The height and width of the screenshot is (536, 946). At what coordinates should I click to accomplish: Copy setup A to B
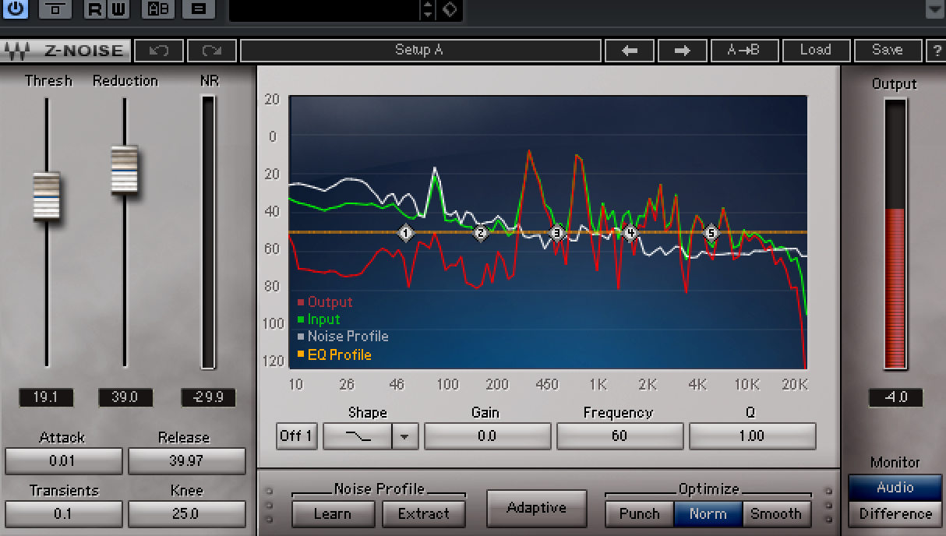pyautogui.click(x=744, y=51)
